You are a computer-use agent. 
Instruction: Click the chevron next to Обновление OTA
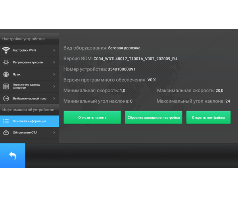pos(54,132)
